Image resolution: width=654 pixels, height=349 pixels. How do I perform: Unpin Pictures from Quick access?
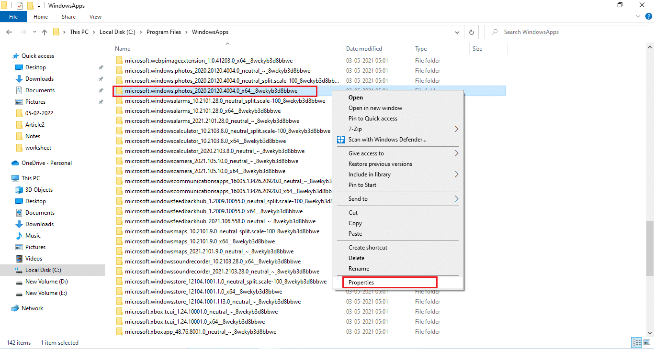tap(101, 101)
